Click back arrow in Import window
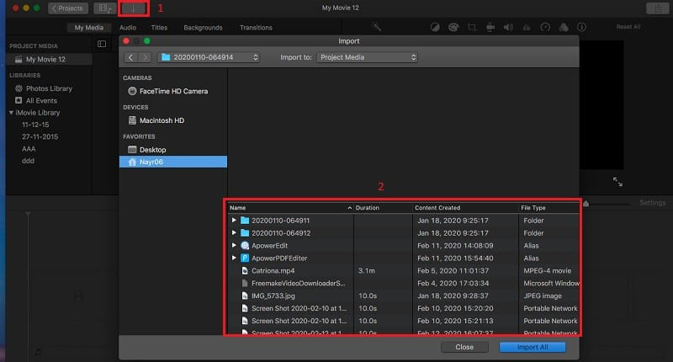 (x=131, y=57)
